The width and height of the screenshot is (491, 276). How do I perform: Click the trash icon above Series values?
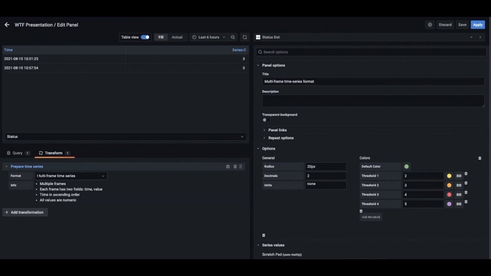point(264,235)
